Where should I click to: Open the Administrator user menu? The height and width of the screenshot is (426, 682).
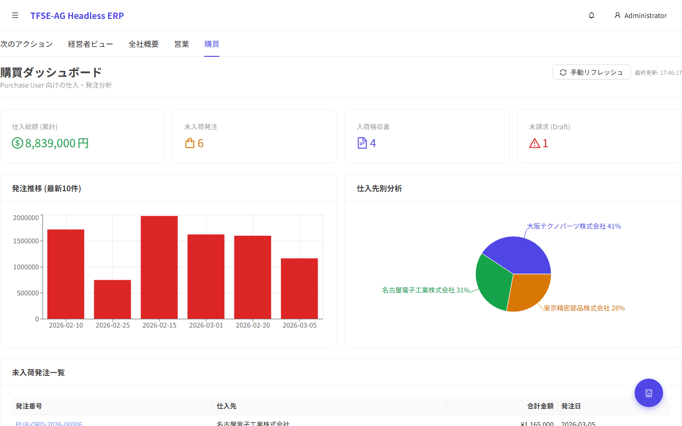coord(640,16)
